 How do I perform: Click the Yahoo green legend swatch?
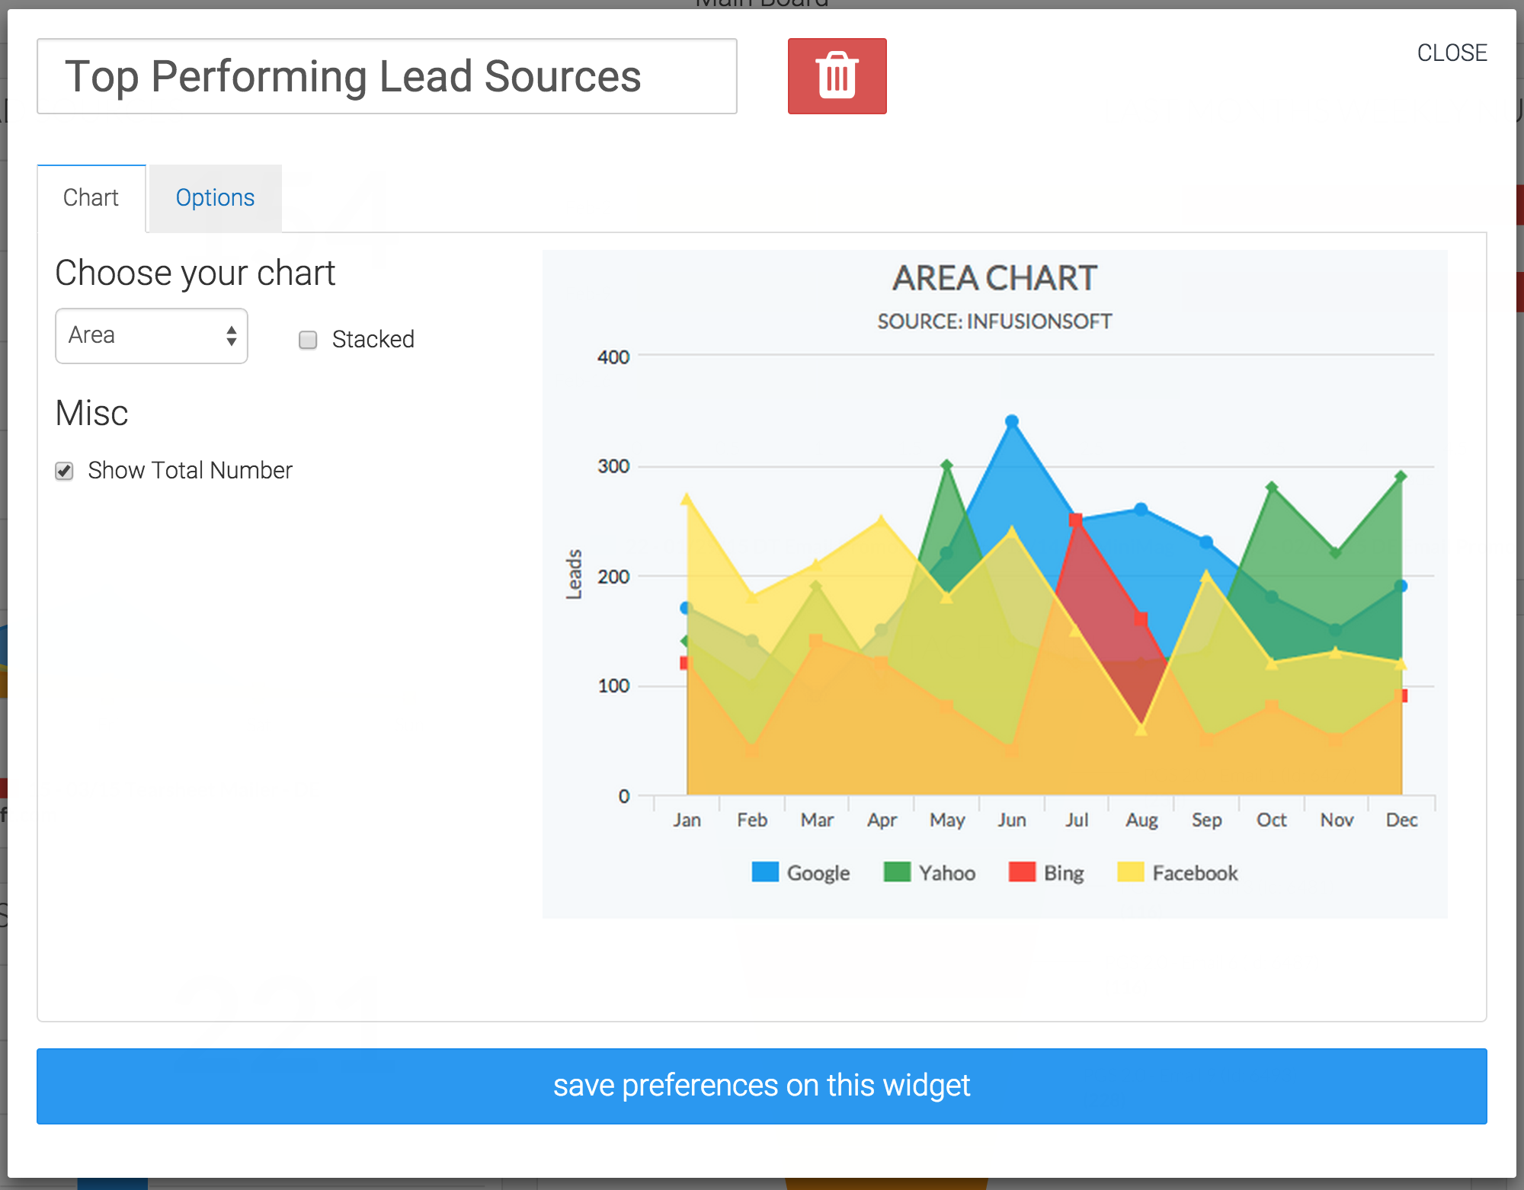pos(897,872)
